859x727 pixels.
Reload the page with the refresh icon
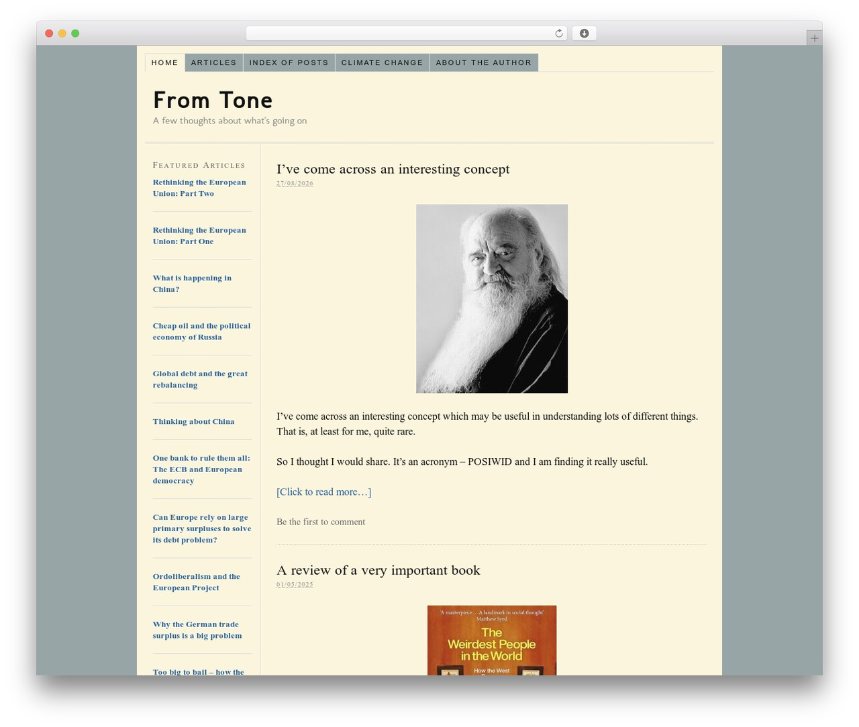pyautogui.click(x=558, y=34)
